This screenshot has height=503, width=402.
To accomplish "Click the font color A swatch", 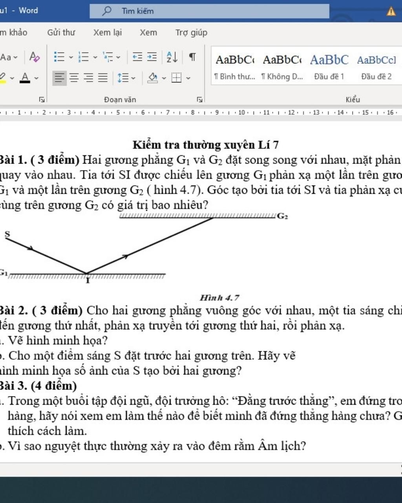I will (25, 78).
